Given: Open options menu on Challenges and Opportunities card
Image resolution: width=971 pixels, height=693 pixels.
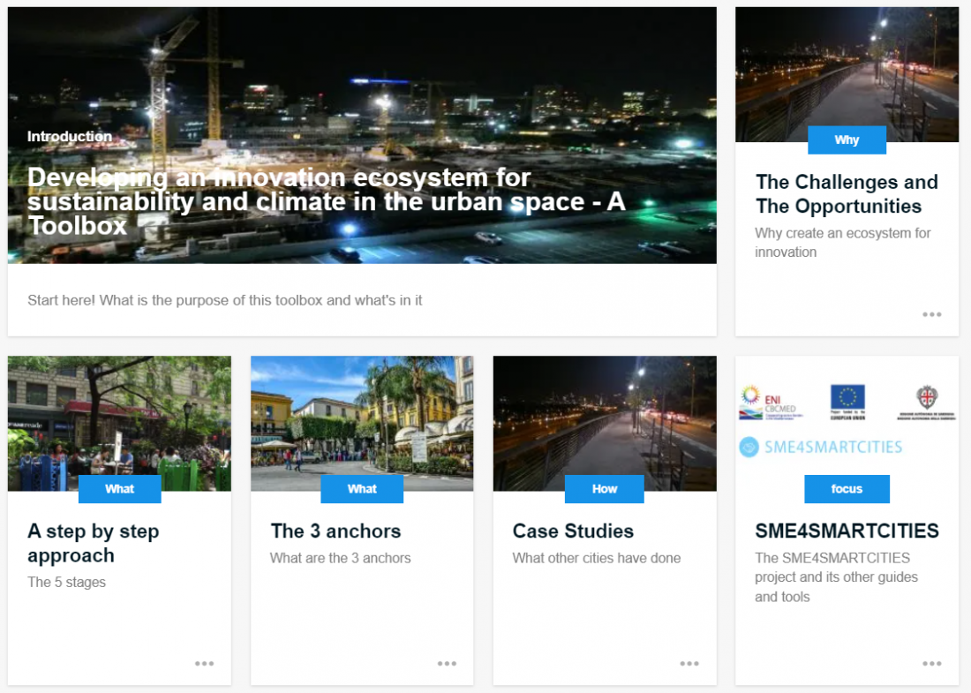Looking at the screenshot, I should click(x=931, y=314).
